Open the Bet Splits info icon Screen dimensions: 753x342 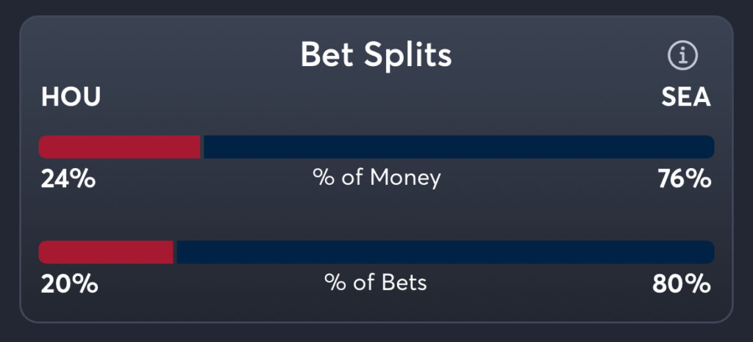coord(682,55)
